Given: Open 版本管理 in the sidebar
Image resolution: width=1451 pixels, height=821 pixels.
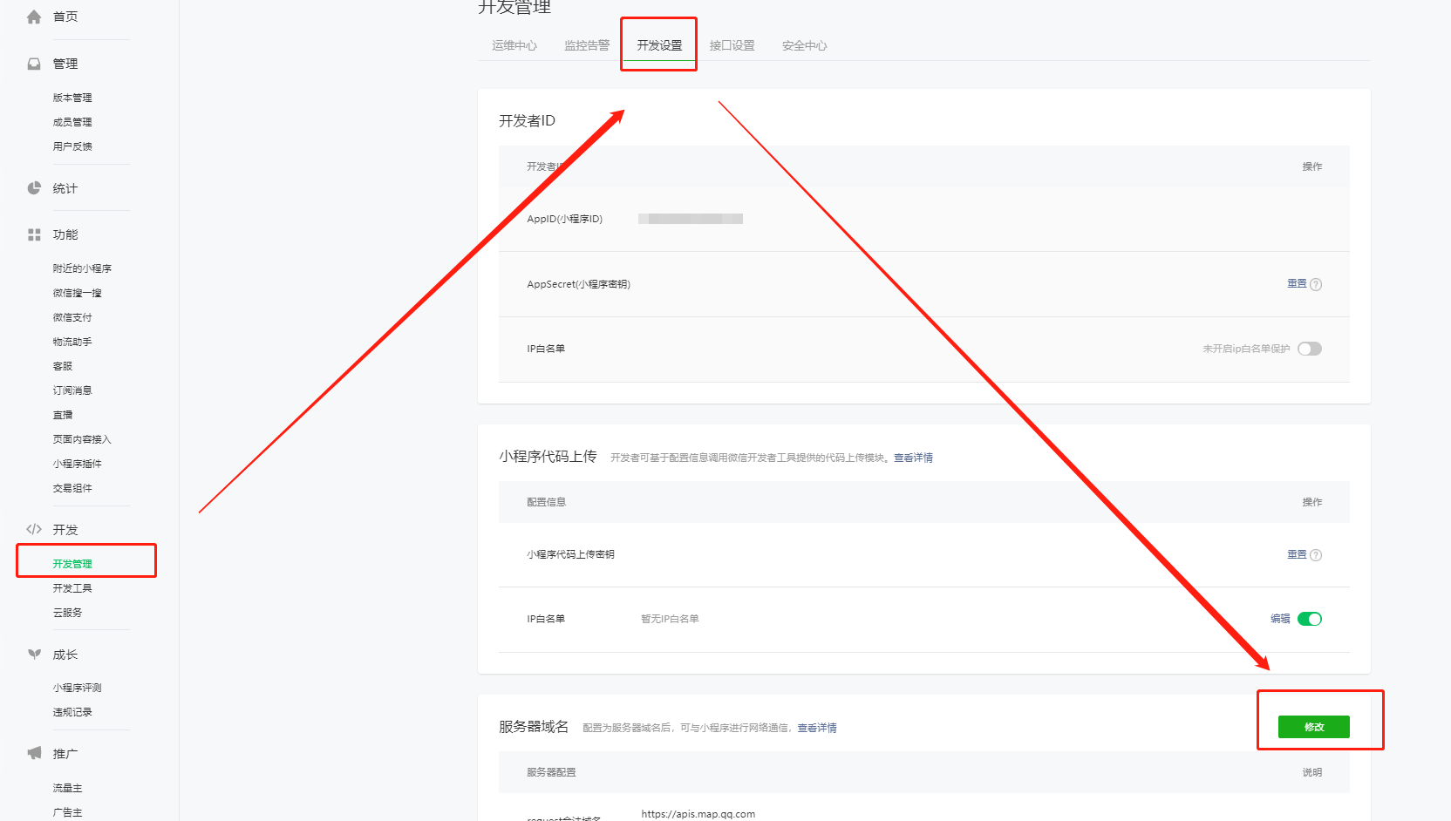Looking at the screenshot, I should [72, 98].
